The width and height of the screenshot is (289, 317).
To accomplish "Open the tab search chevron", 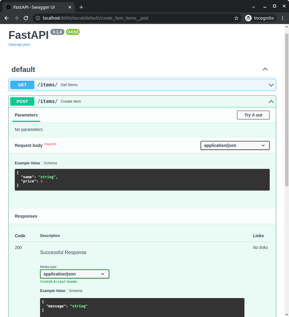I will (x=253, y=7).
